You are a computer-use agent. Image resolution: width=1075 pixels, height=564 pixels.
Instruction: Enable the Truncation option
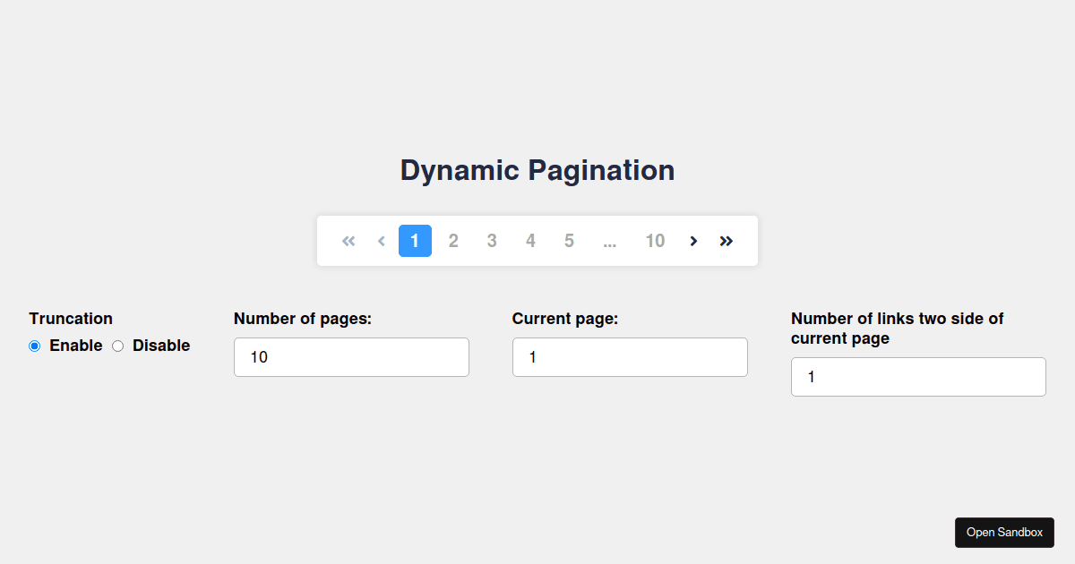tap(34, 346)
